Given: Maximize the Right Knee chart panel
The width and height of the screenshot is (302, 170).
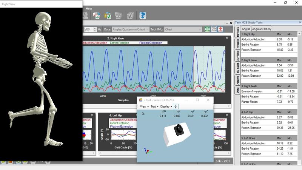Looking at the screenshot, I should click(227, 38).
